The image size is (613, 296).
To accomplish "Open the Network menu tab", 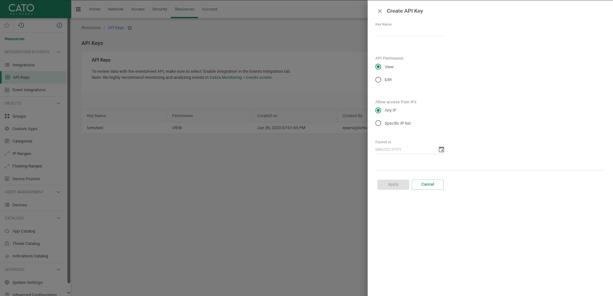I will pos(115,9).
